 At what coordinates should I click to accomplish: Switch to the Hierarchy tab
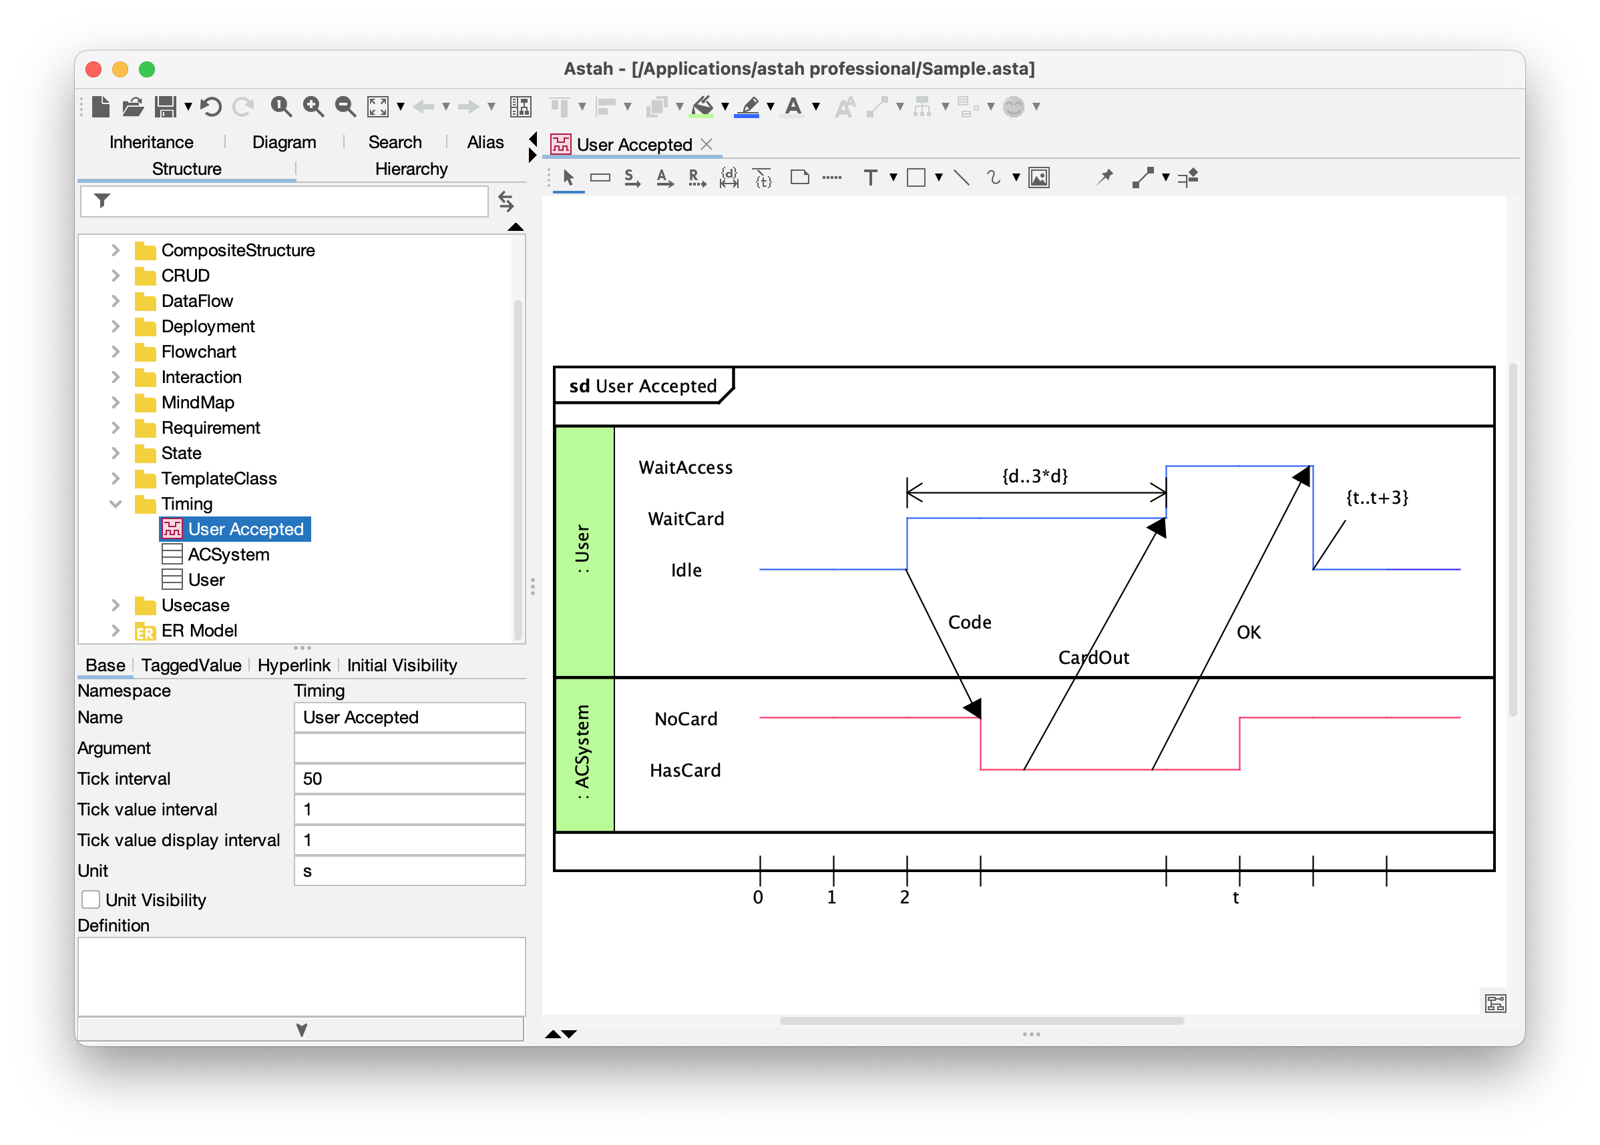[x=411, y=169]
